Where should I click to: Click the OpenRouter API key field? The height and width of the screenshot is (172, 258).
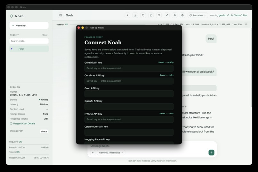coord(129,132)
